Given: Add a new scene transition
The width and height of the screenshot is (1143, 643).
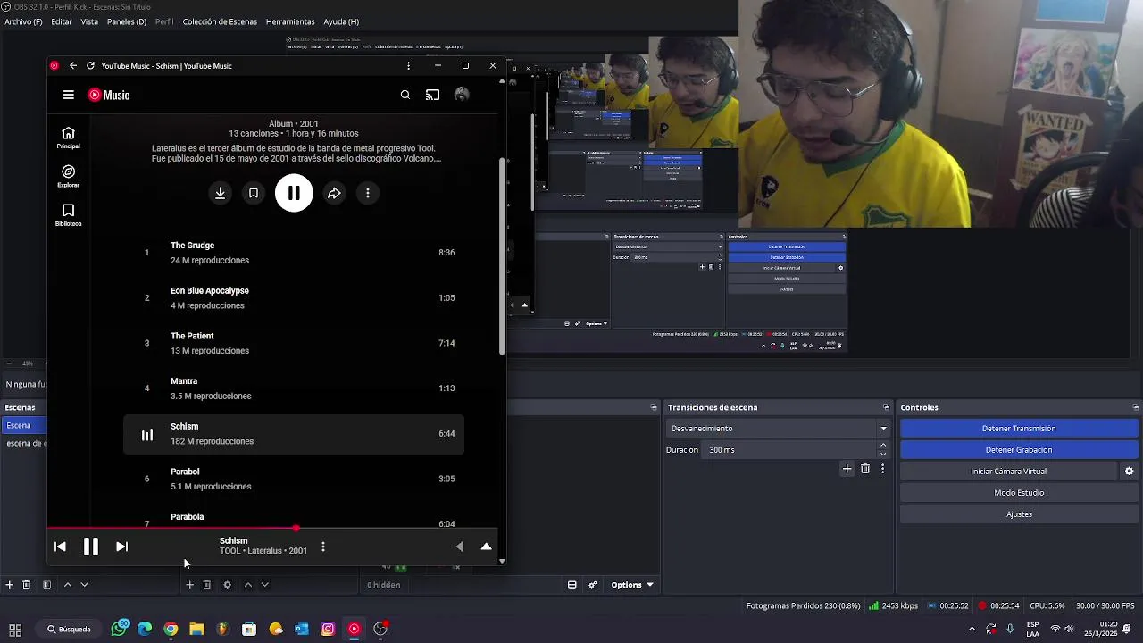Looking at the screenshot, I should coord(847,469).
